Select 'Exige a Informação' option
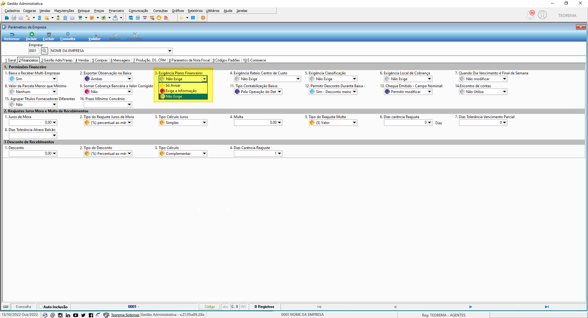The image size is (588, 318). pyautogui.click(x=183, y=91)
